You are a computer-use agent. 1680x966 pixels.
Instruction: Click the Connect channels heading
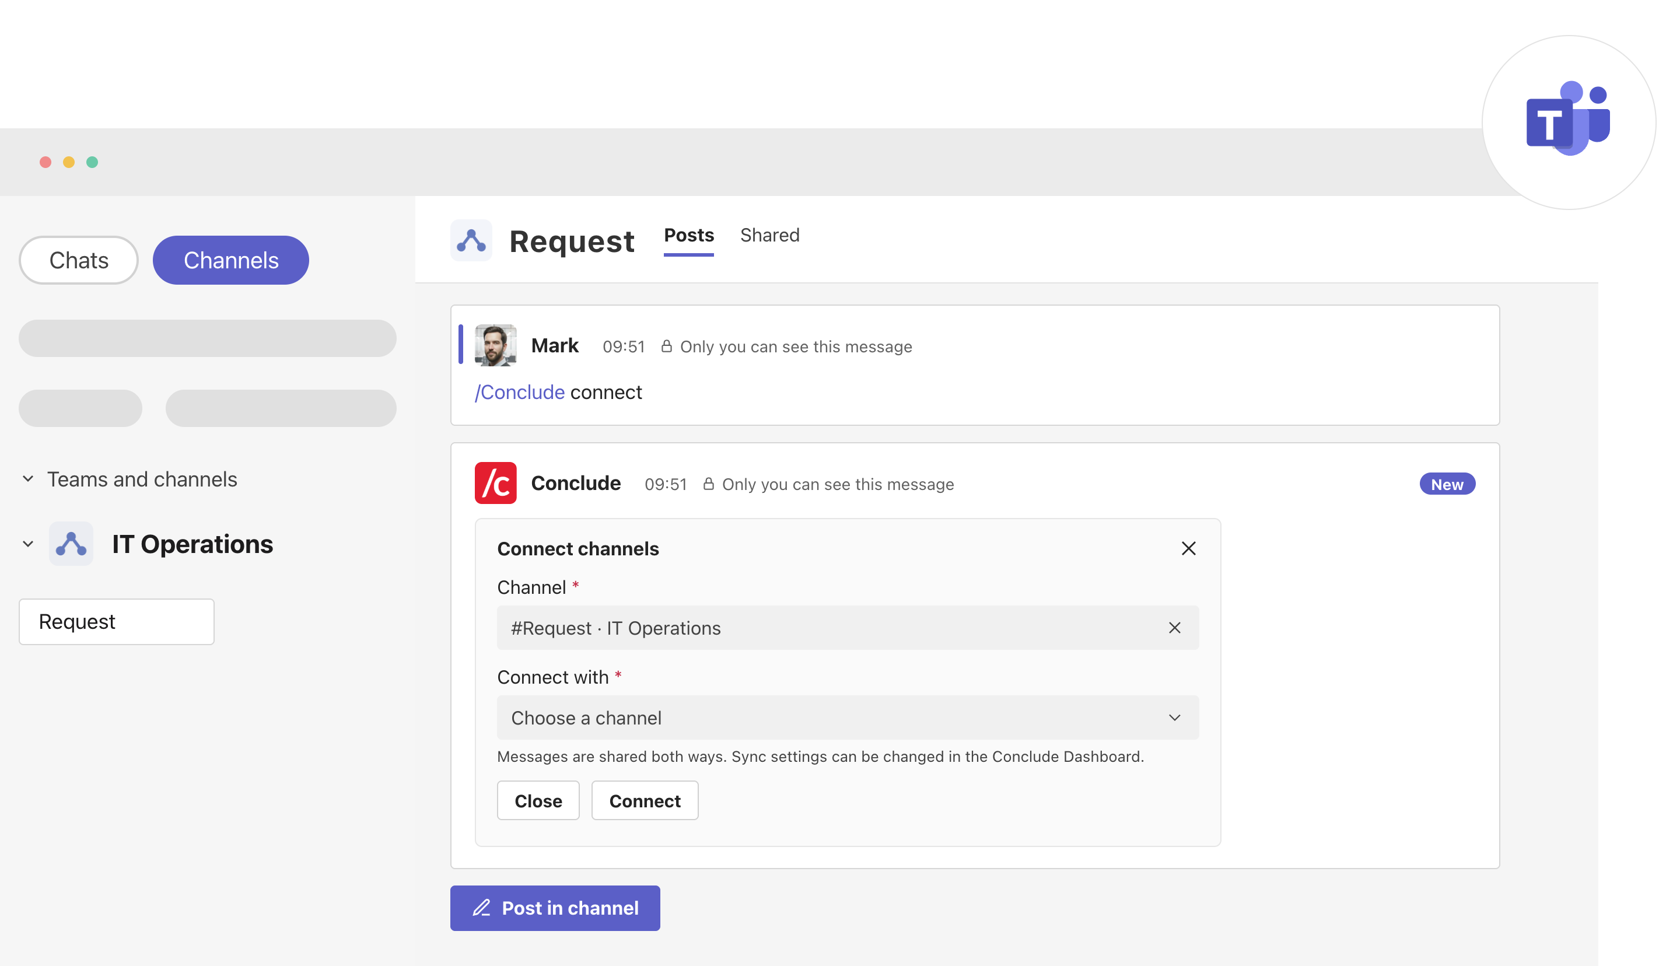click(x=577, y=549)
